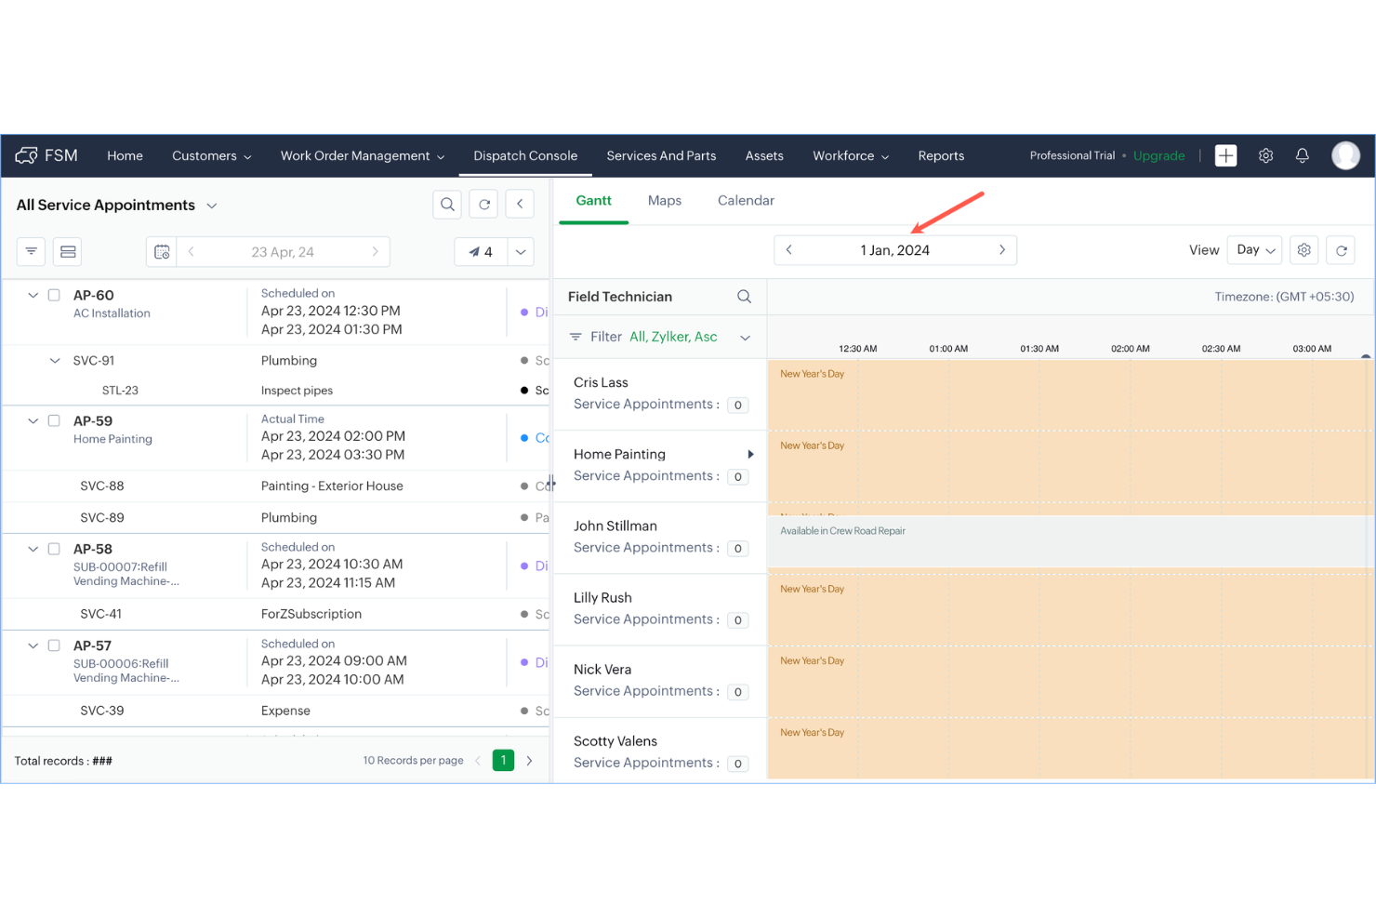Open Gantt chart settings gear
The height and width of the screenshot is (918, 1376).
tap(1303, 249)
